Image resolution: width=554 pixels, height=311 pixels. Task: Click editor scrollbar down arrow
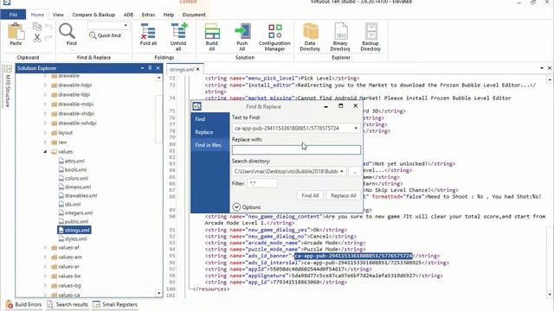click(550, 294)
